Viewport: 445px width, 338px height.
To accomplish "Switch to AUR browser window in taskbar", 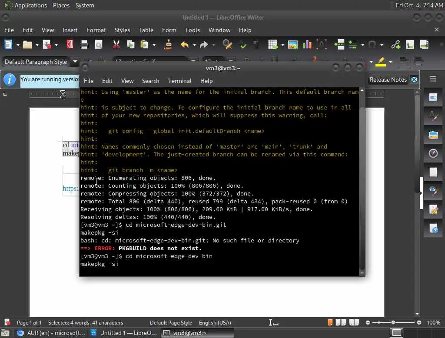I will [x=52, y=333].
